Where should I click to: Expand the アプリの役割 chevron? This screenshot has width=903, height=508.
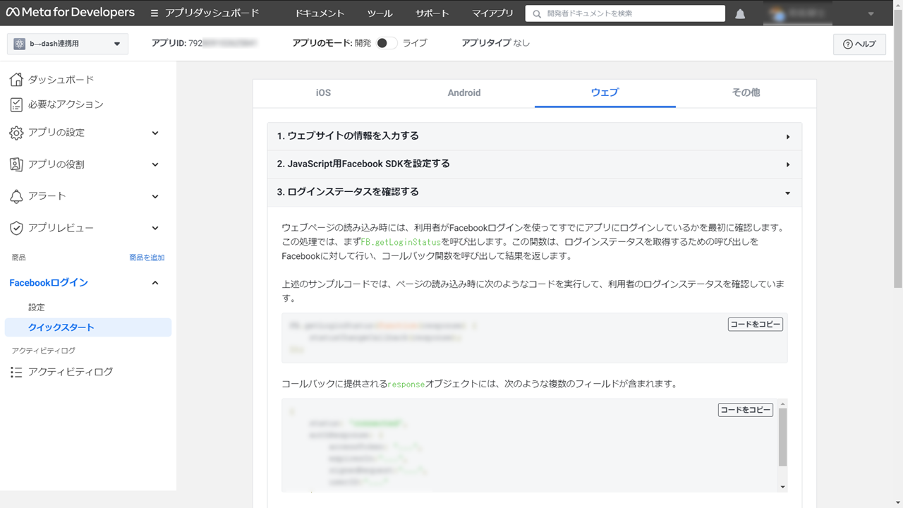click(155, 164)
